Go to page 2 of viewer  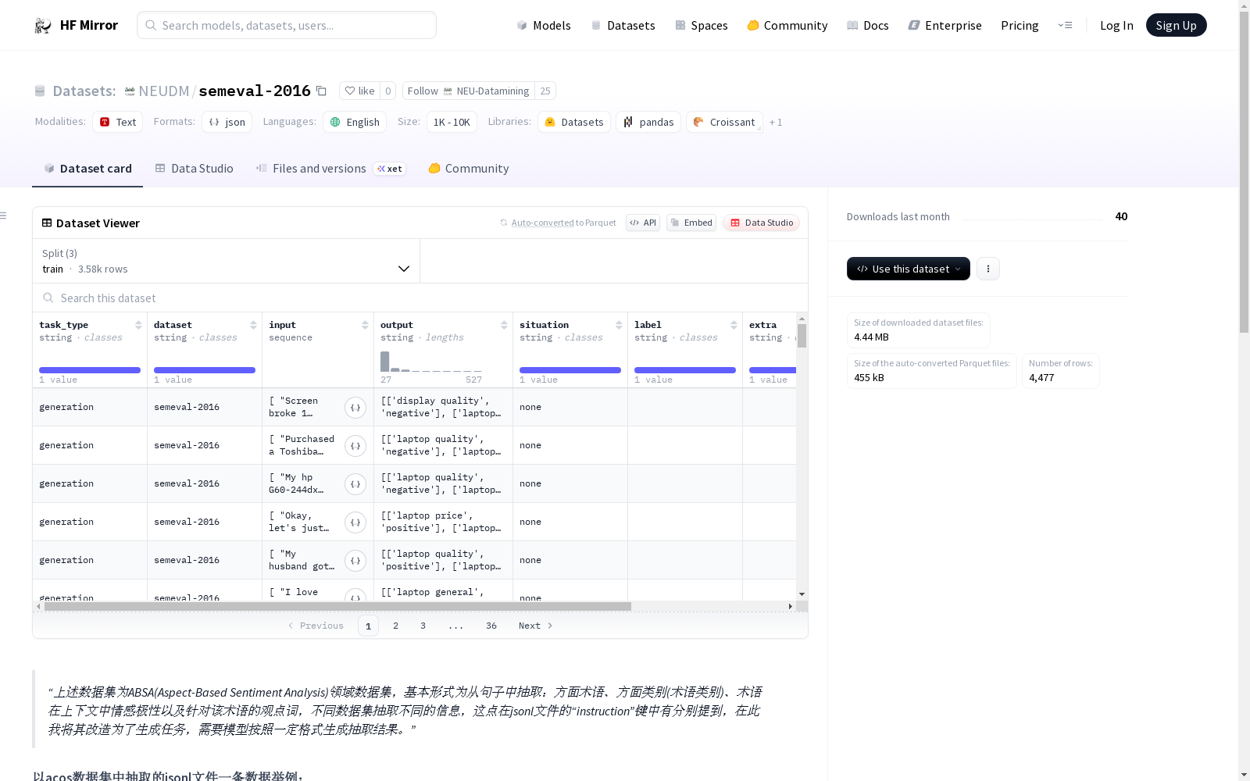pyautogui.click(x=395, y=626)
